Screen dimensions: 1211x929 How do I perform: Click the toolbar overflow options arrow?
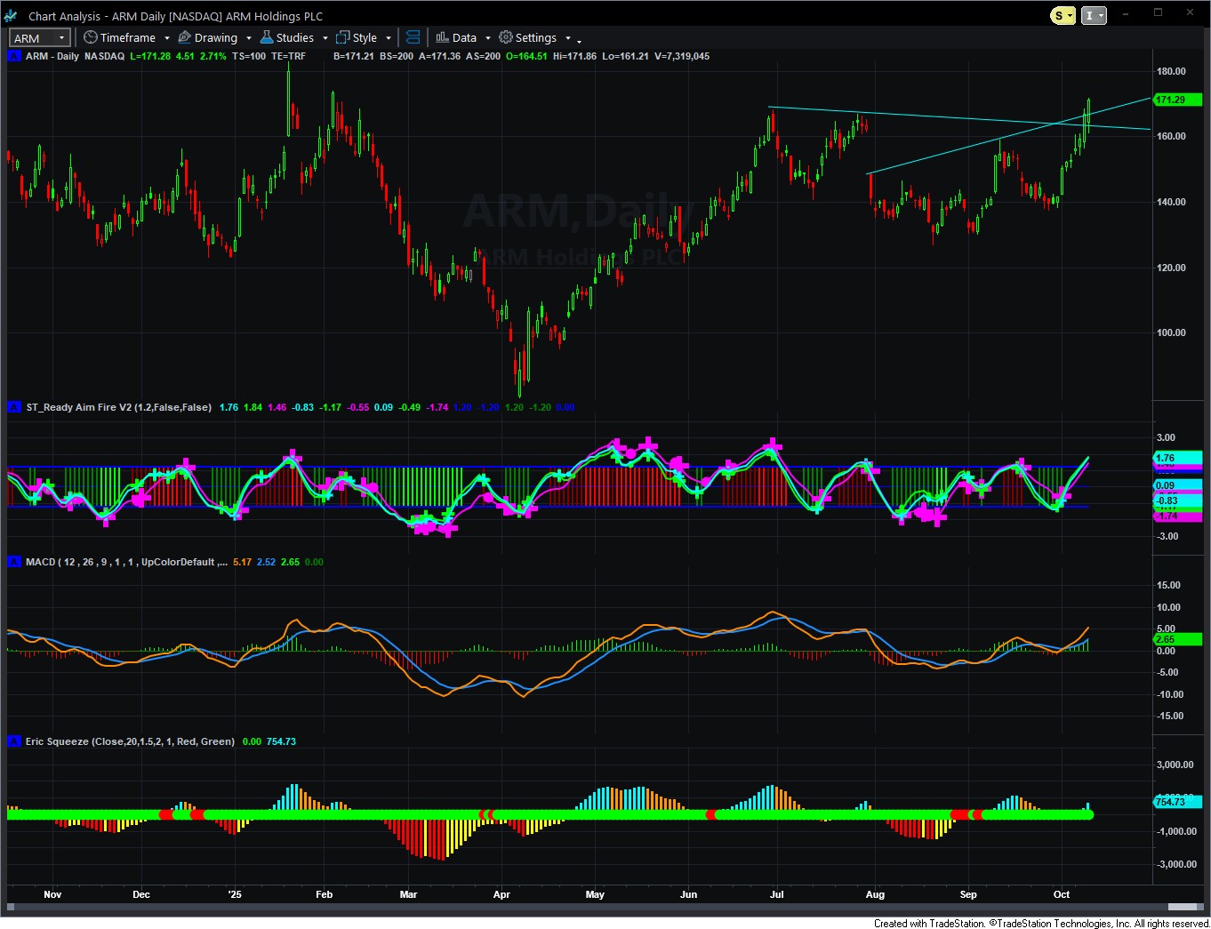click(580, 40)
